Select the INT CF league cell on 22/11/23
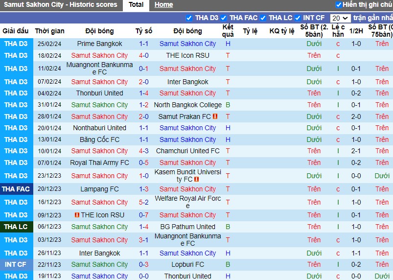This screenshot has width=393, height=280. pyautogui.click(x=17, y=264)
